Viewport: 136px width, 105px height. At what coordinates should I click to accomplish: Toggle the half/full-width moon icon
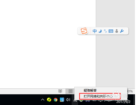click(100, 31)
